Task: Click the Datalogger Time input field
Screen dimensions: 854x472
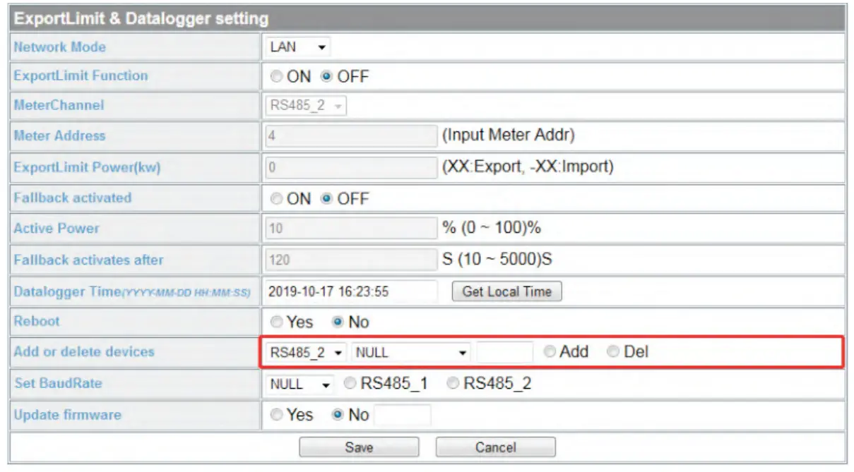Action: click(351, 291)
